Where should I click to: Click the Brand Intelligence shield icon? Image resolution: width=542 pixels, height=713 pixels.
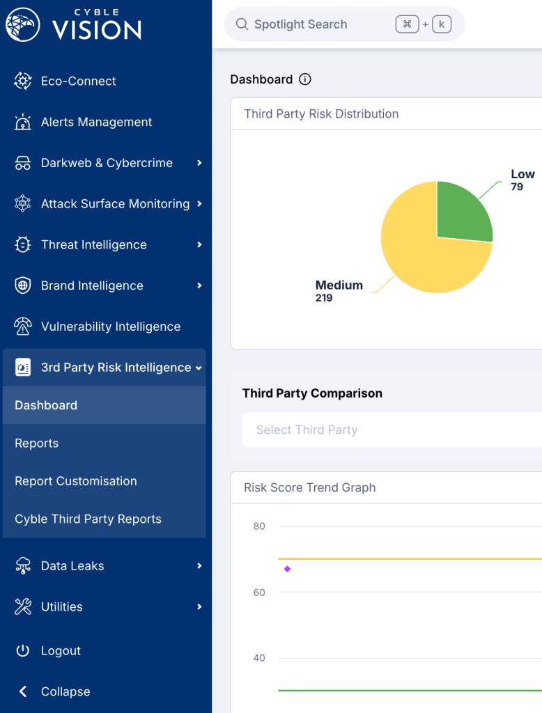click(23, 285)
